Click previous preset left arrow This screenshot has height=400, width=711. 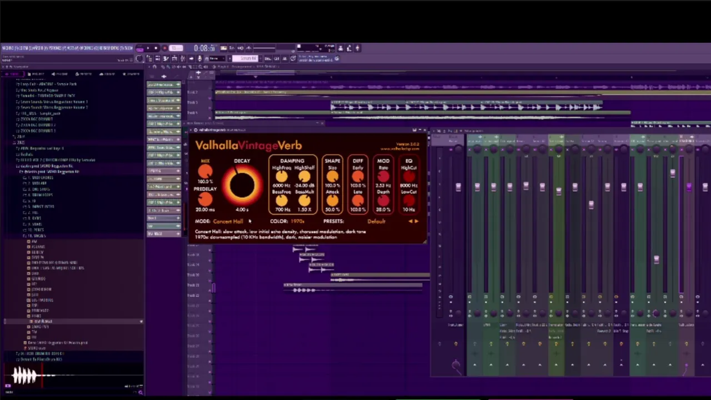[410, 221]
